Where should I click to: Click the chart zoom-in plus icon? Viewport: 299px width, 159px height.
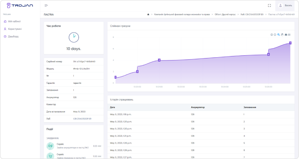(x=272, y=35)
